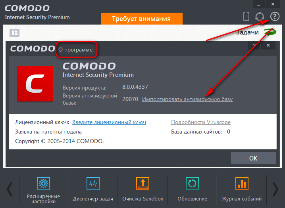Open the Event Log (Журнал событий) icon
The image size is (285, 208).
pos(242,183)
